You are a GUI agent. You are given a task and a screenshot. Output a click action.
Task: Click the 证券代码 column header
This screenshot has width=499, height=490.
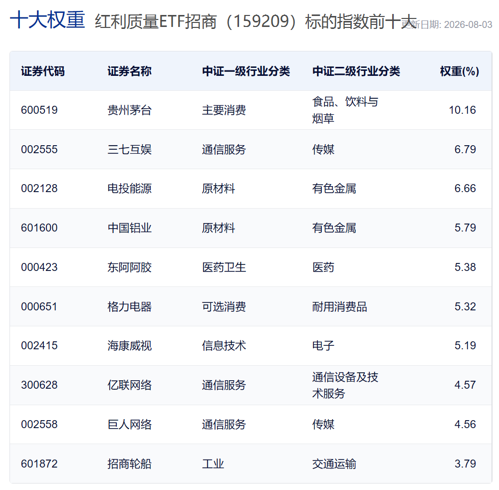coord(42,71)
